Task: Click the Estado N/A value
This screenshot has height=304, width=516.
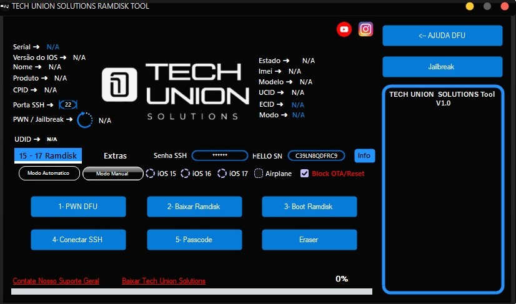Action: tap(309, 61)
